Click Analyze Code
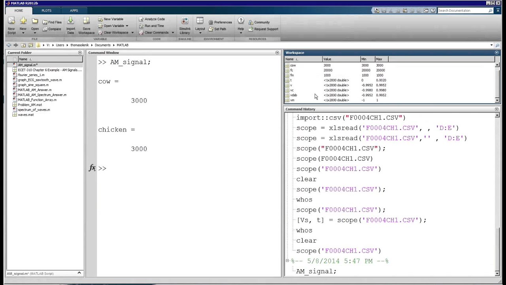Image resolution: width=506 pixels, height=285 pixels. click(x=152, y=19)
